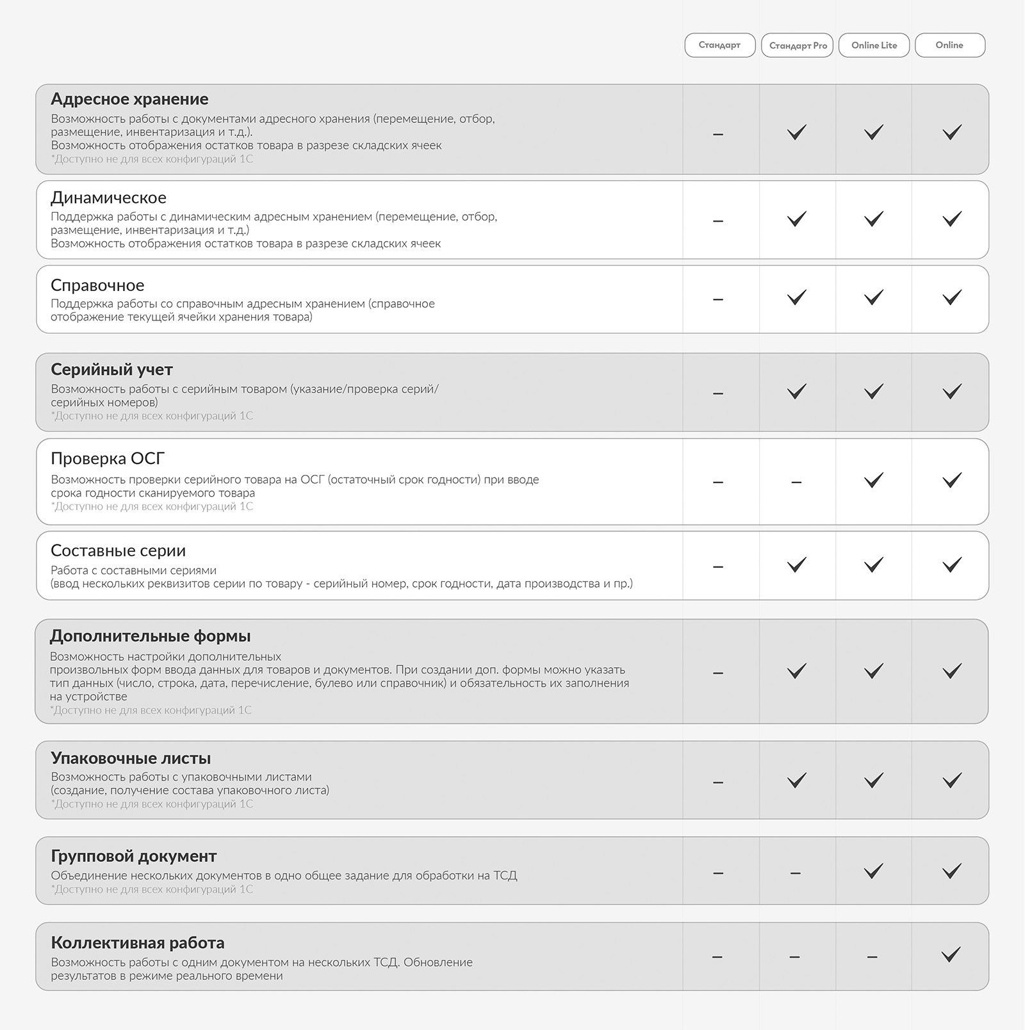Click the Групповой документ heading

(x=134, y=856)
